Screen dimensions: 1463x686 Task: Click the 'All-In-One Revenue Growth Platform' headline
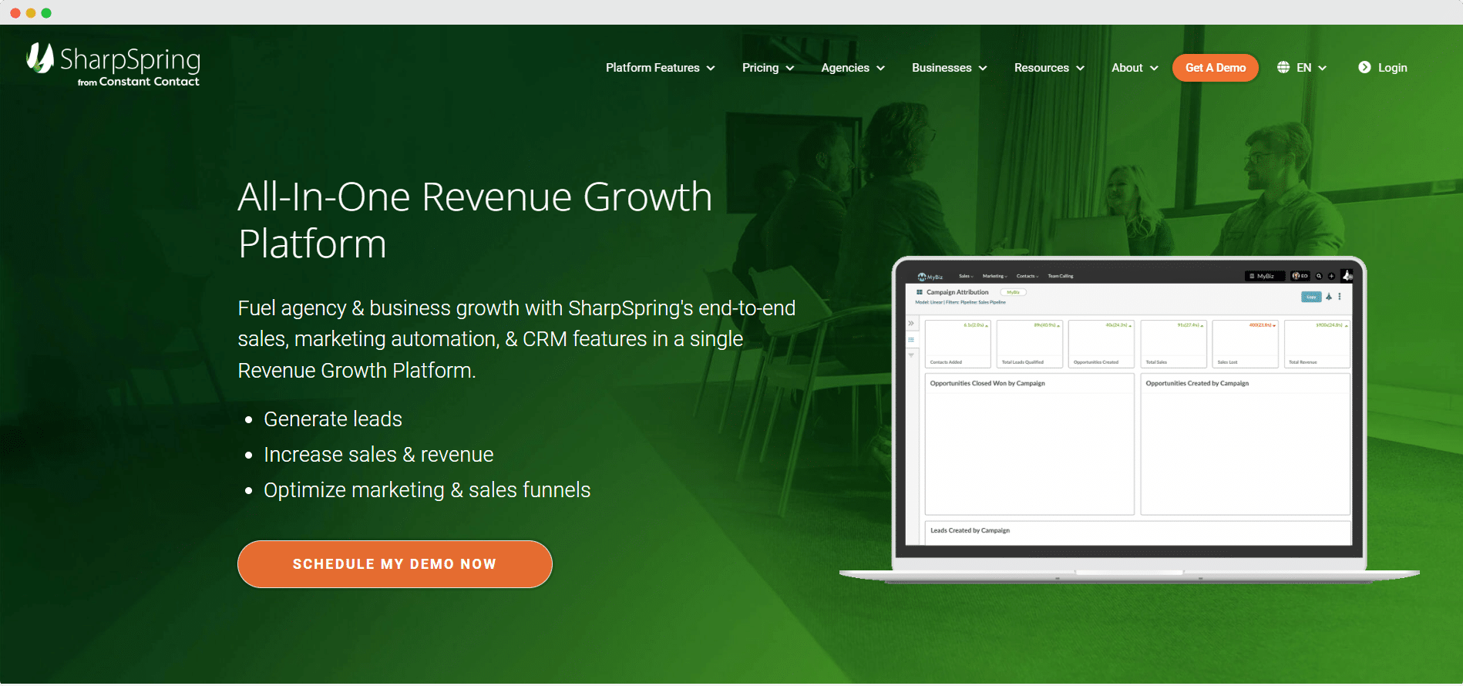pos(475,220)
